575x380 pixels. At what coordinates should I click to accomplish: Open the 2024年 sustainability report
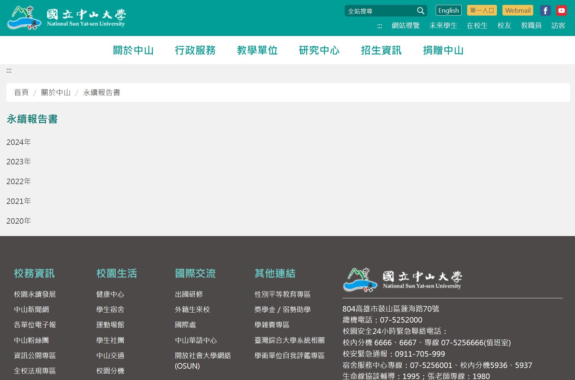(19, 142)
